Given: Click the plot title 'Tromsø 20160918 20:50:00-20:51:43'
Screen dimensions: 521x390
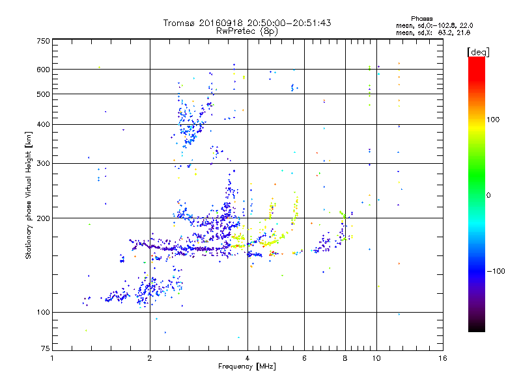Looking at the screenshot, I should pos(247,23).
